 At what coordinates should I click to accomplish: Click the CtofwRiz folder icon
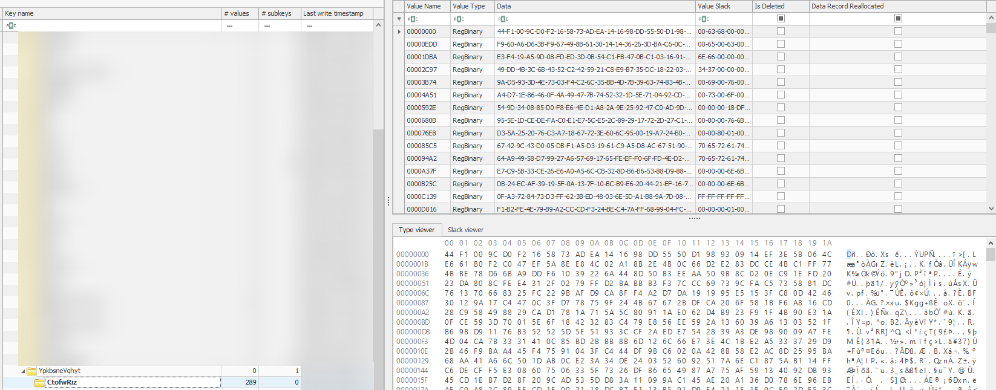pos(40,382)
